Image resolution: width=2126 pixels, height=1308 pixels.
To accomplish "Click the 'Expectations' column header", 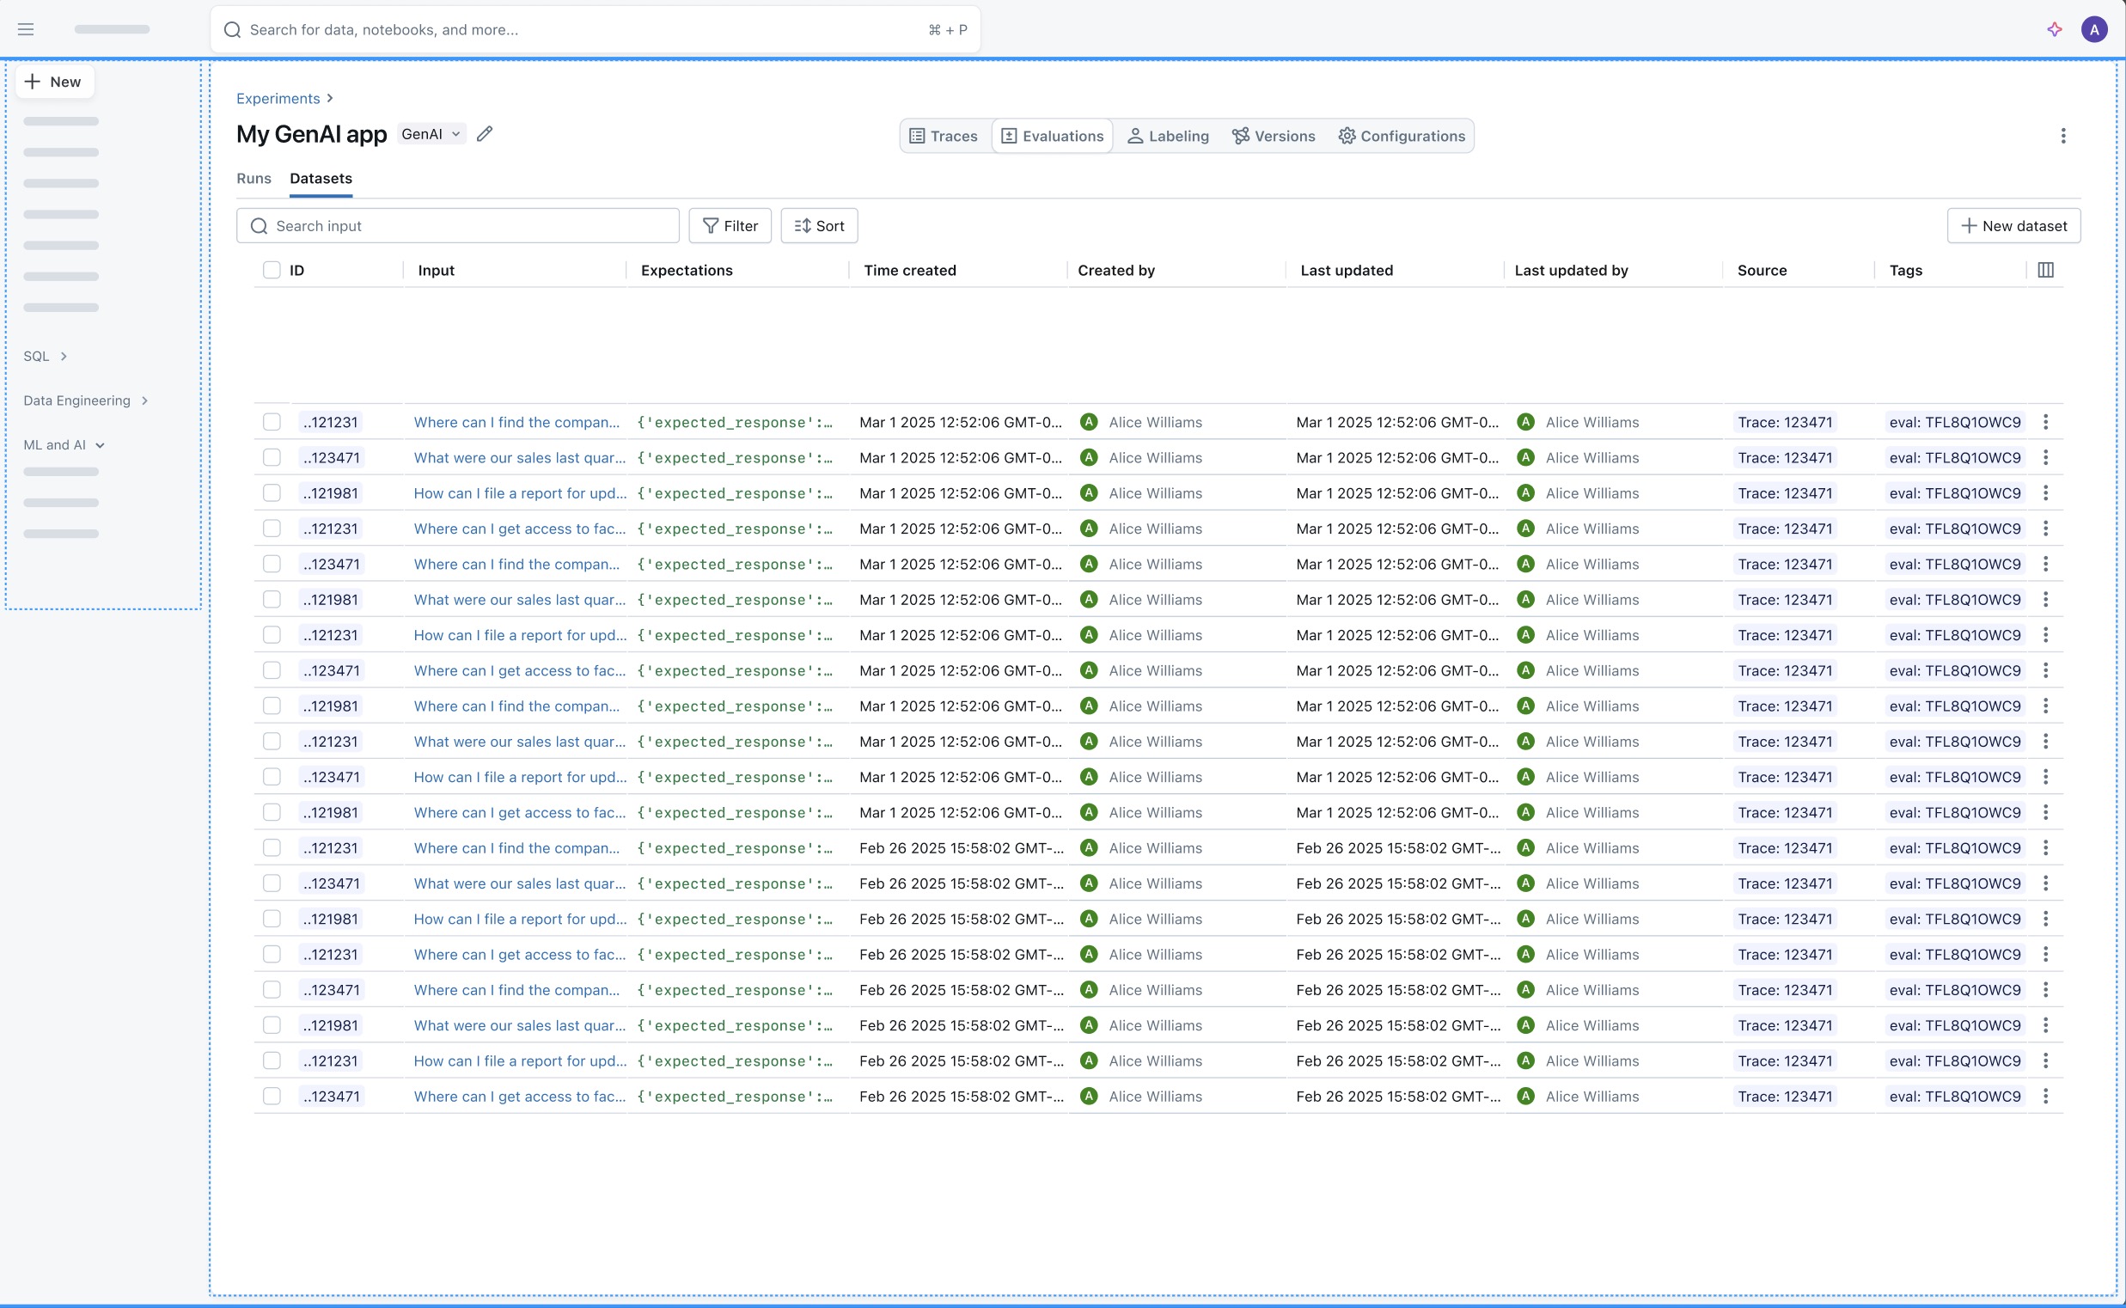I will [687, 270].
